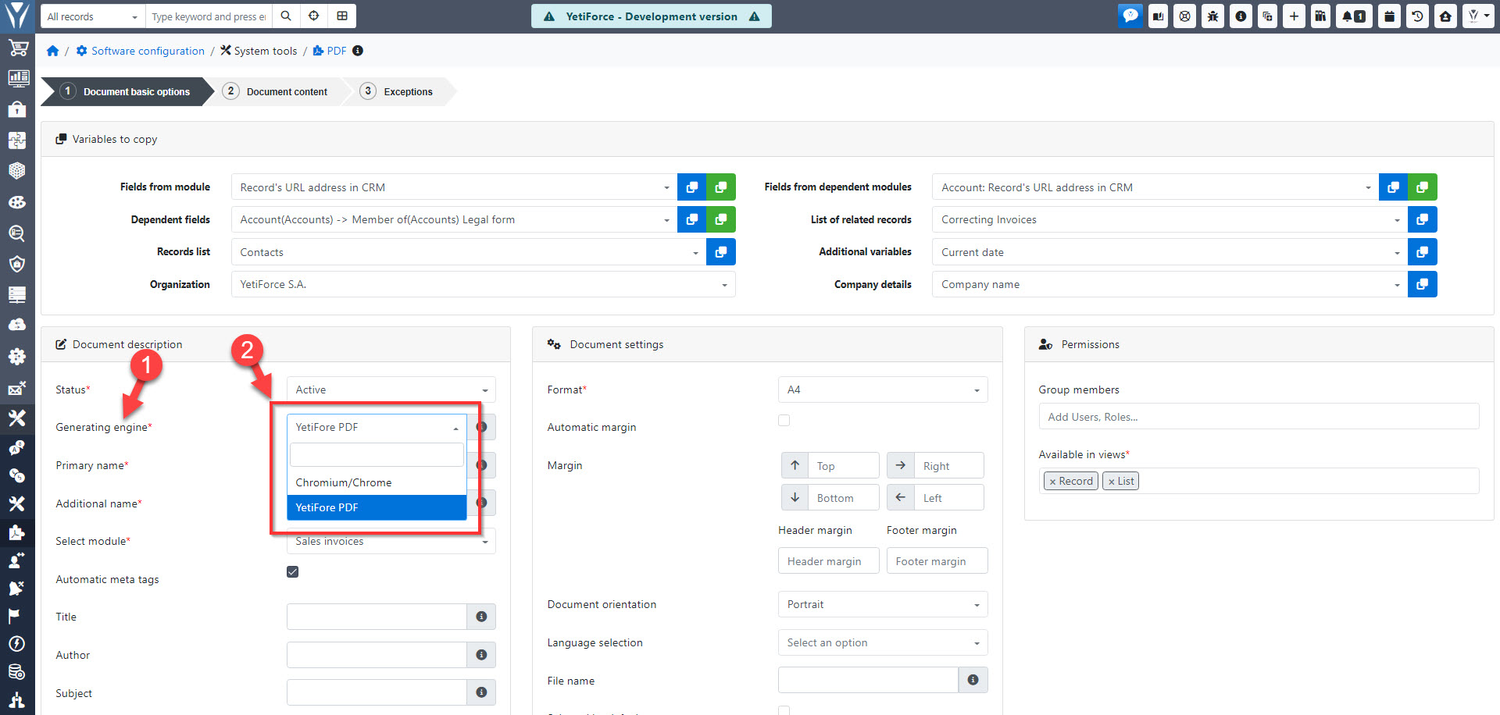1500x715 pixels.
Task: Open the palette icon in sidebar
Action: (x=17, y=202)
